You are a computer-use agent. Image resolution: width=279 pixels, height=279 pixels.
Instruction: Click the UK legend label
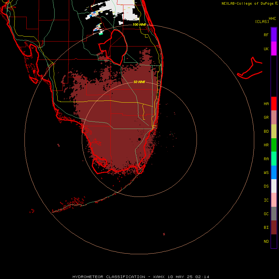tap(266, 49)
